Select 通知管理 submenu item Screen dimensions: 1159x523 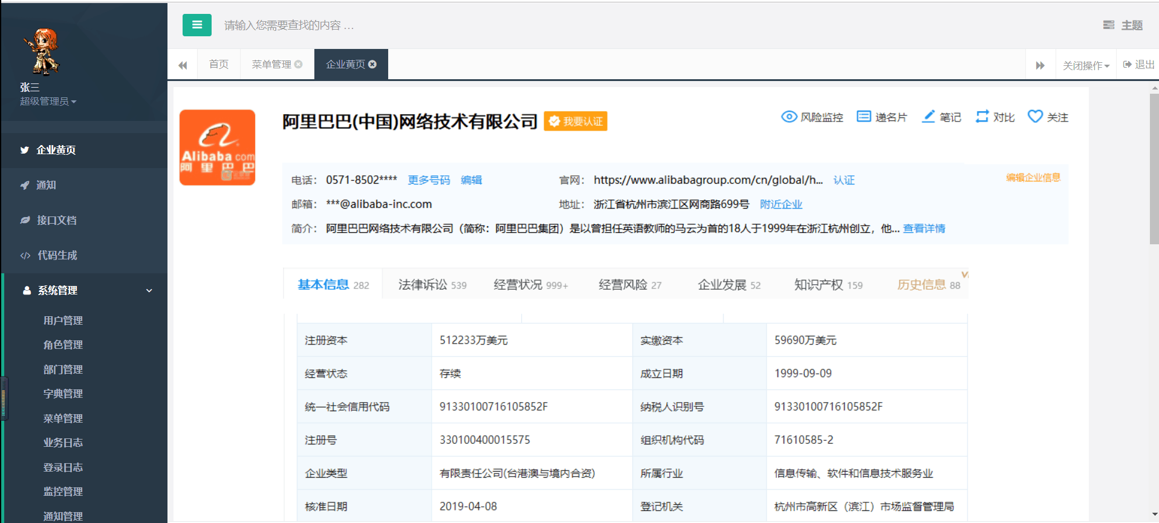[x=63, y=516]
